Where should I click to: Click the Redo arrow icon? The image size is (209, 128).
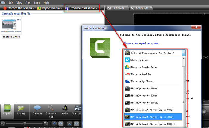(x=61, y=124)
